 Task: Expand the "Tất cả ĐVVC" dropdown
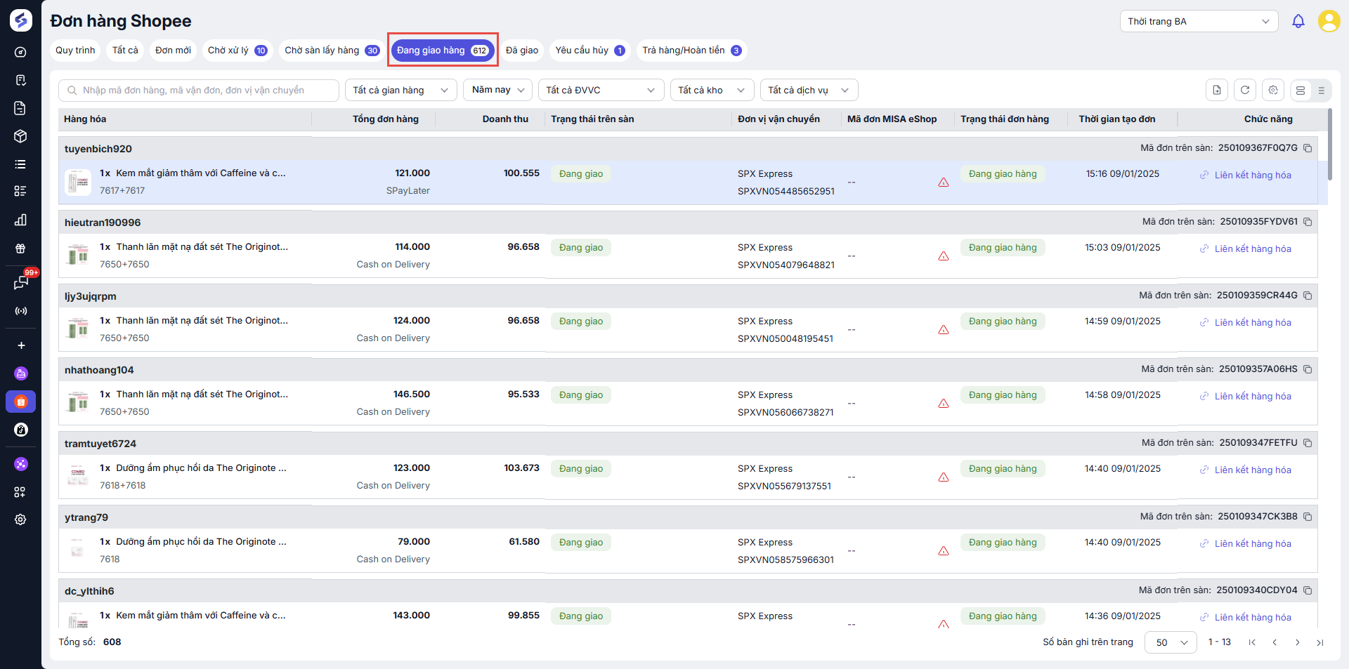(x=601, y=90)
